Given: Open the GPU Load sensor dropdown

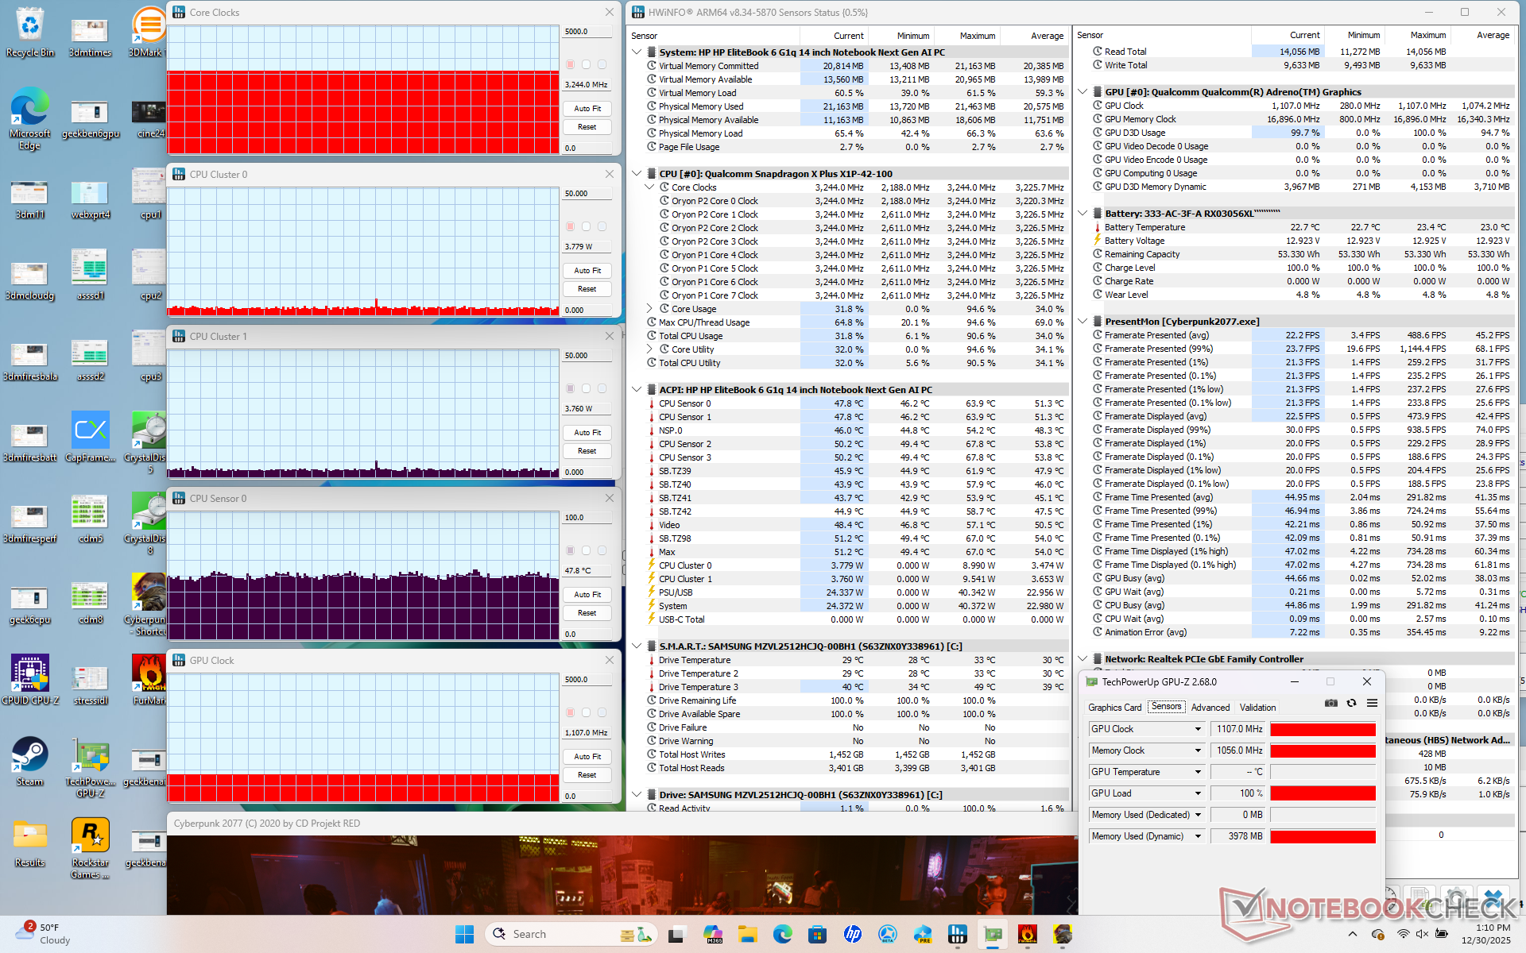Looking at the screenshot, I should click(x=1198, y=793).
